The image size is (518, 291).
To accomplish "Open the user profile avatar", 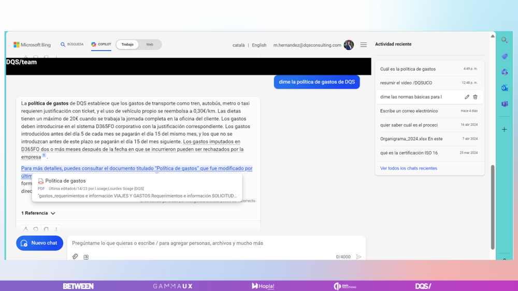I will pos(349,45).
